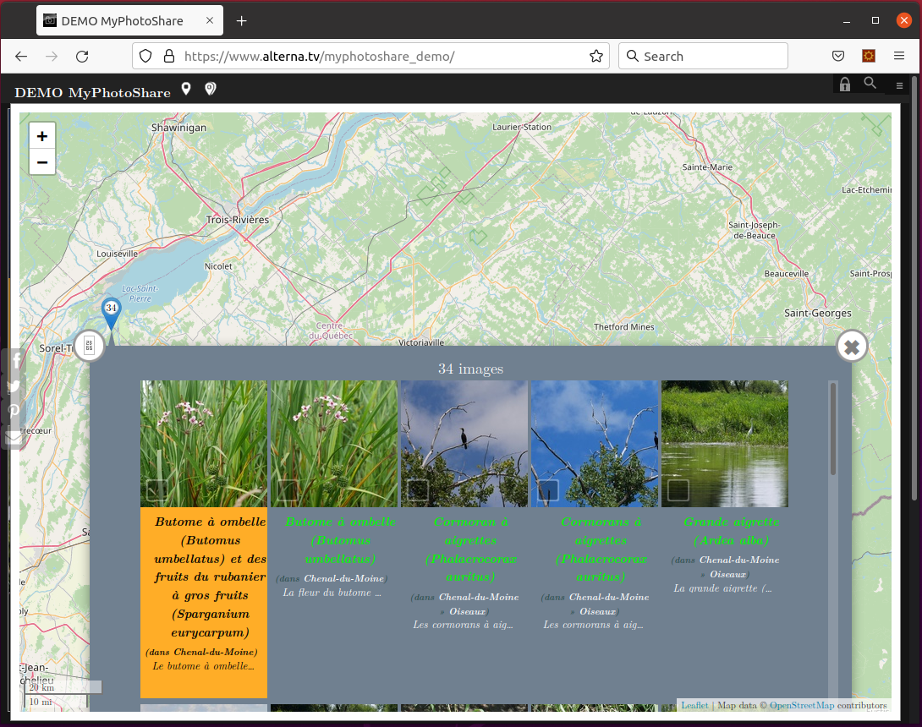Click the single map pin icon in header
922x727 pixels.
click(186, 89)
